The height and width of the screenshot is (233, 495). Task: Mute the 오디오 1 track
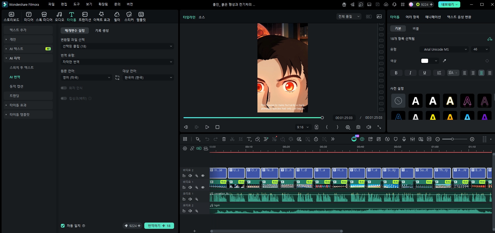point(190,199)
